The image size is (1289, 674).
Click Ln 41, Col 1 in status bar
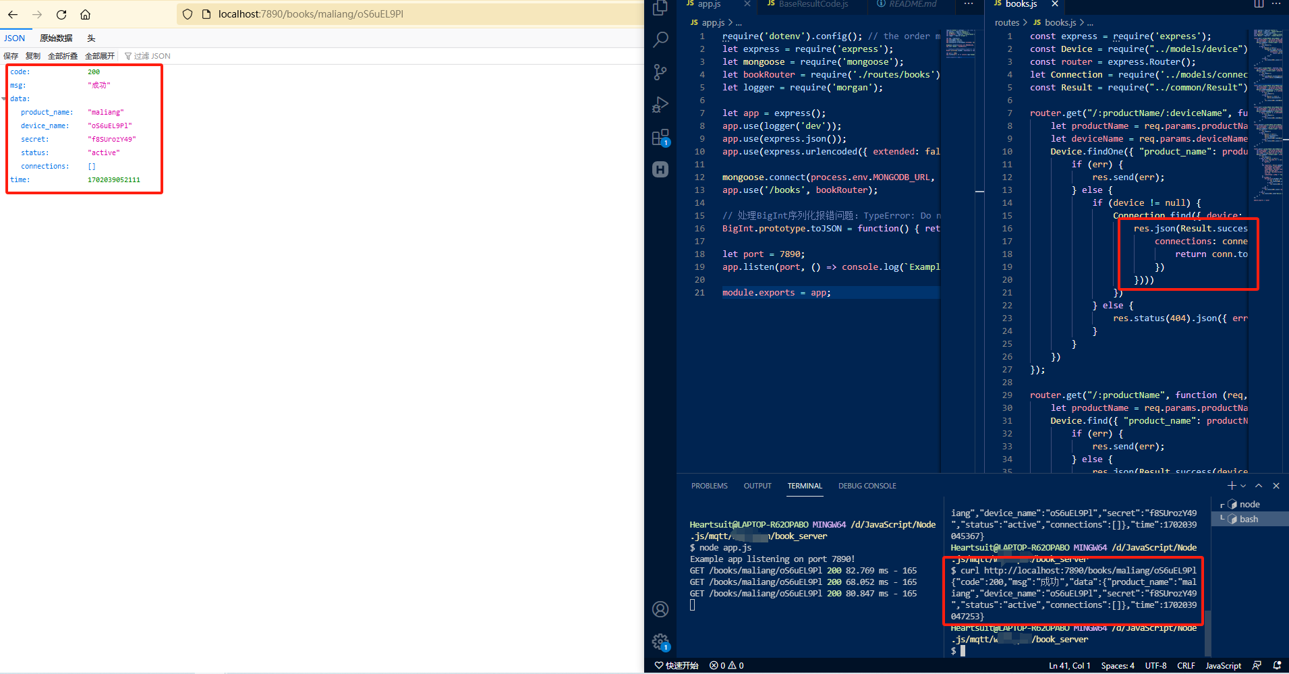1069,666
